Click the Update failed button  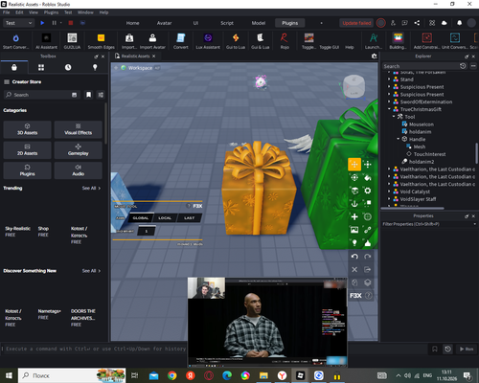356,23
